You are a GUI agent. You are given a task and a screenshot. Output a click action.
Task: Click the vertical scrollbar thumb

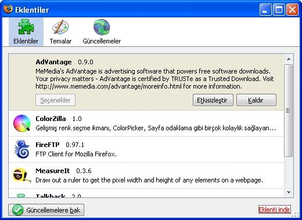point(289,111)
